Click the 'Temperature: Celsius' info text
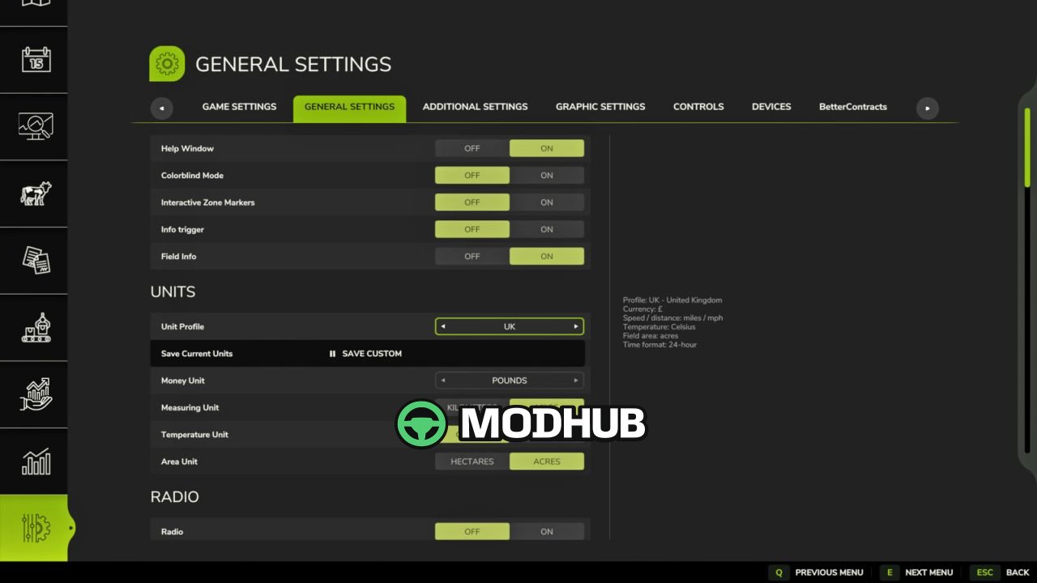1037x583 pixels. pos(659,327)
